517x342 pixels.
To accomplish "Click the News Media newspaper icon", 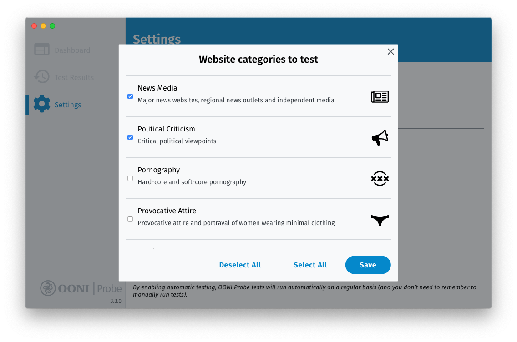I will tap(380, 96).
